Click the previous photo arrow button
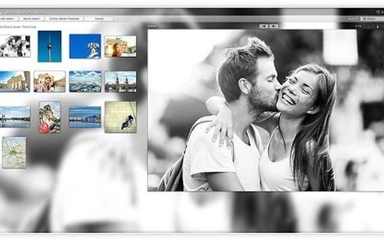Image resolution: width=384 pixels, height=240 pixels. 263,26
